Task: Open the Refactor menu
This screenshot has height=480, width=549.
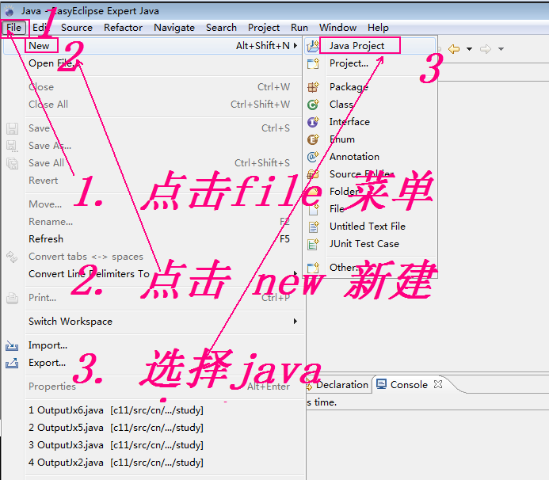Action: pos(124,28)
